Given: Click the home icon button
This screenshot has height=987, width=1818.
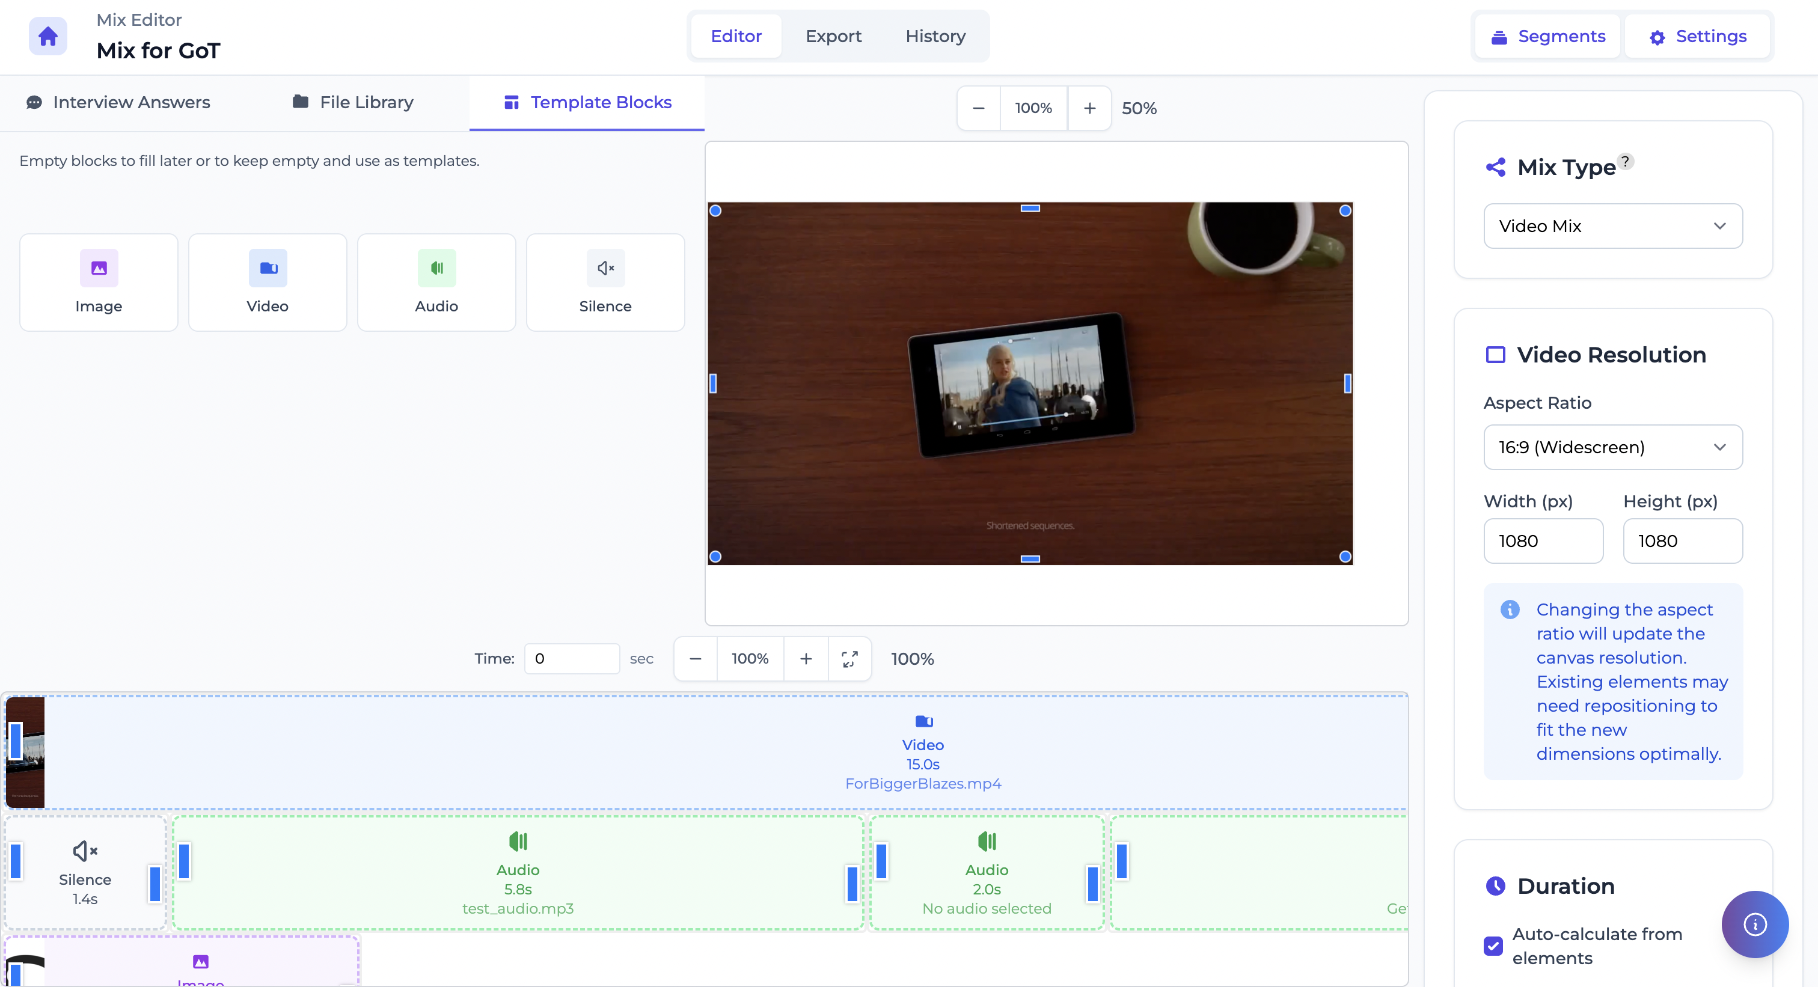Looking at the screenshot, I should [47, 36].
